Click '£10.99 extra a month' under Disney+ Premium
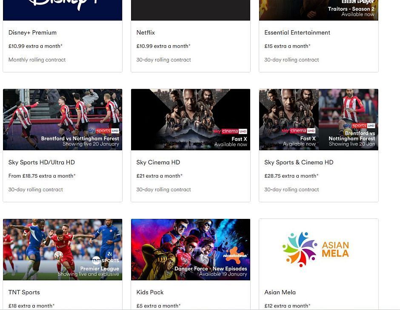Viewport: 400px width, 310px height. [35, 46]
